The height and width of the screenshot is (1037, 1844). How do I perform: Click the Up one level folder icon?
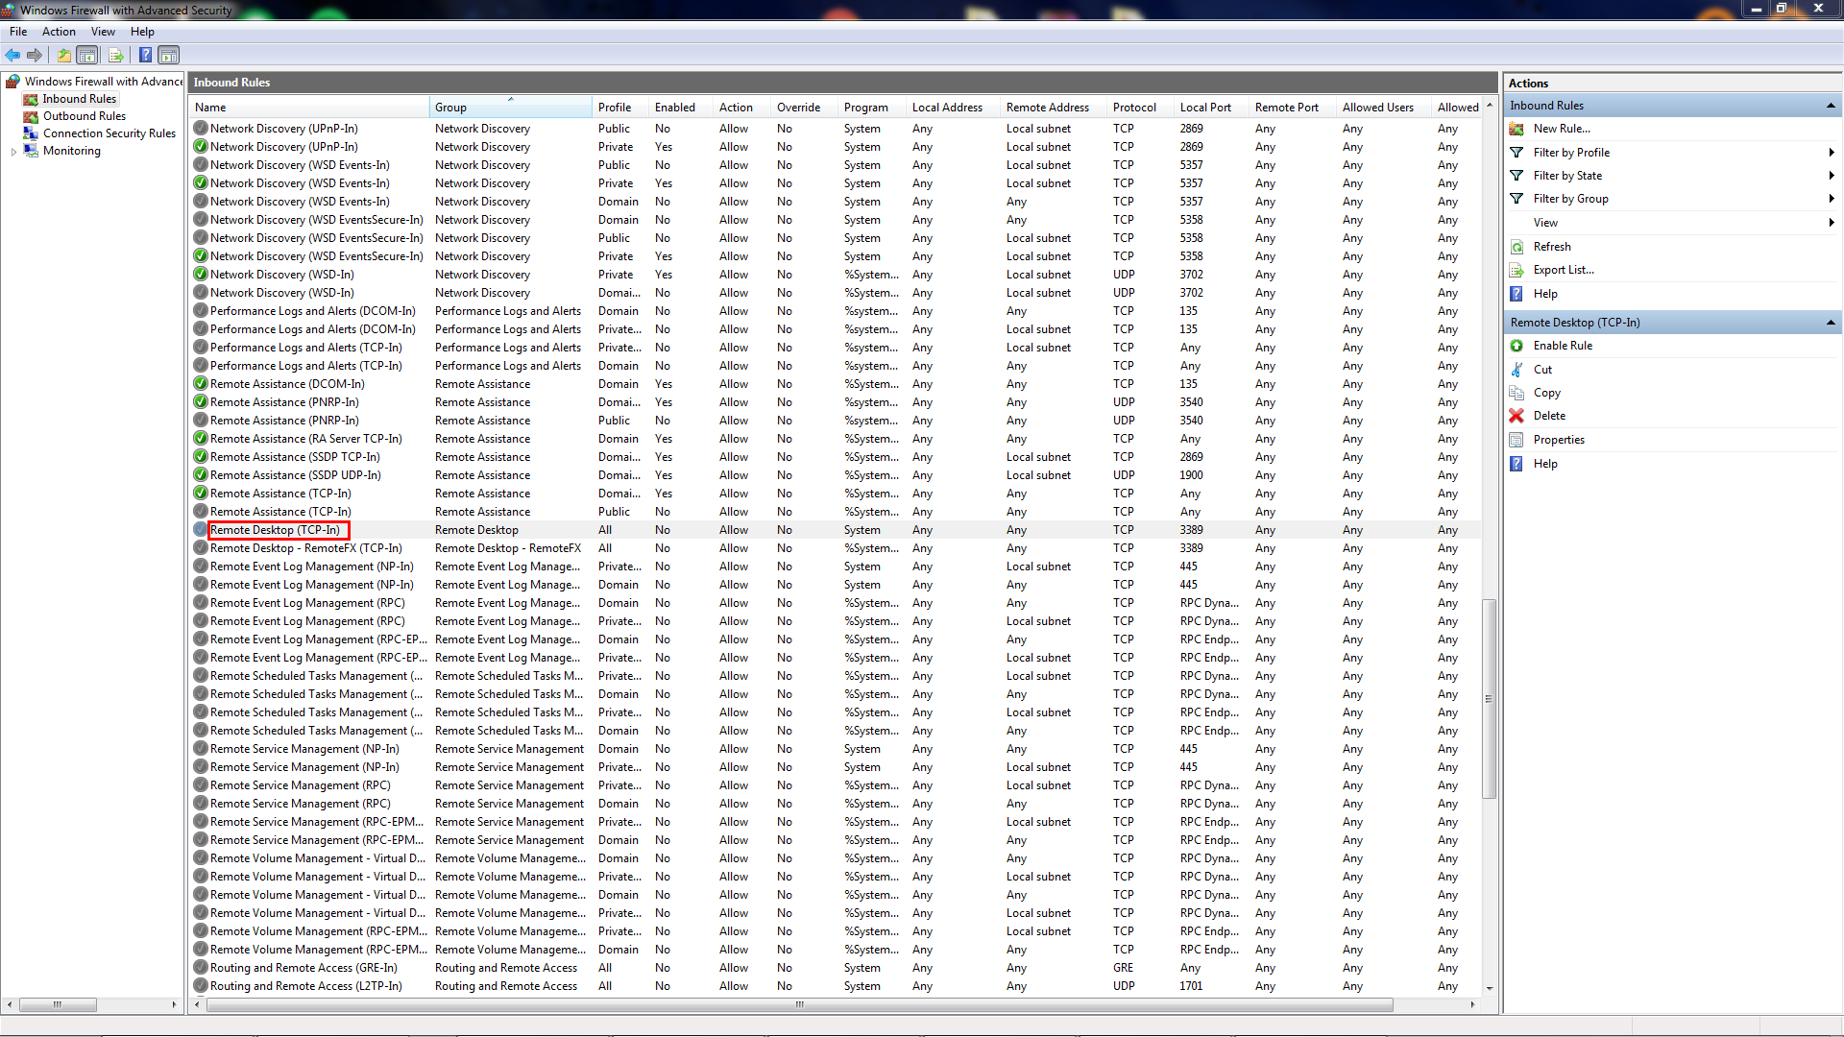64,56
